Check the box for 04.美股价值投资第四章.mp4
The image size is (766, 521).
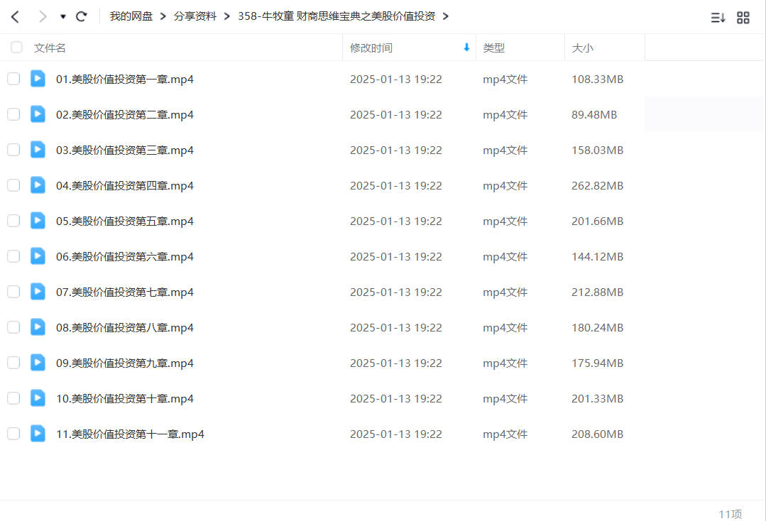tap(13, 185)
